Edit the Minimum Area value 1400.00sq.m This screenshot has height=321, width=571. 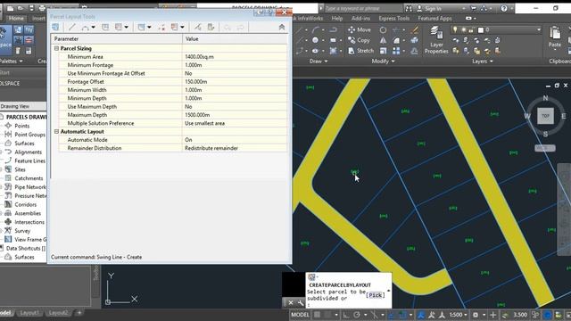235,57
